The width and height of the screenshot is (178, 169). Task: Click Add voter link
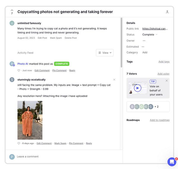point(163,74)
